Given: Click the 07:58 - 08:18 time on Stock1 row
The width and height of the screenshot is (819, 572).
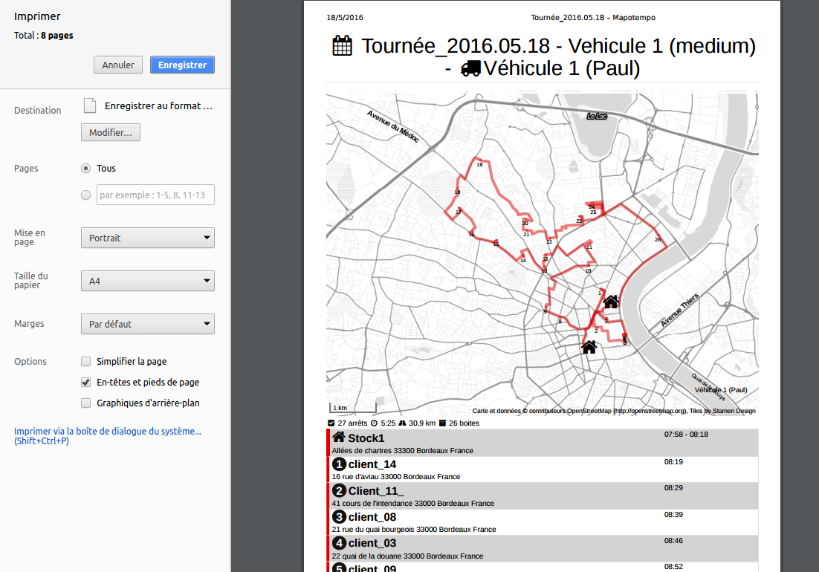Looking at the screenshot, I should 686,435.
